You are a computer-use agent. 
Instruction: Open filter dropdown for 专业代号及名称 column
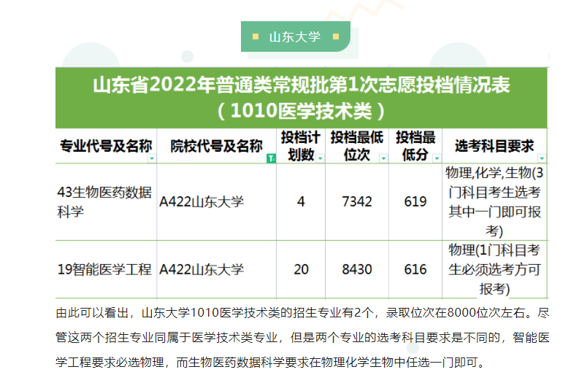click(x=151, y=158)
